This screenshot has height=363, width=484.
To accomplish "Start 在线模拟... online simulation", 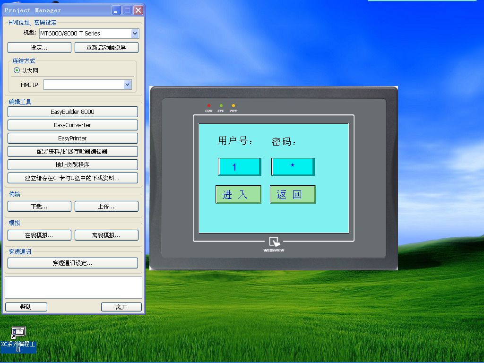I will pos(39,235).
